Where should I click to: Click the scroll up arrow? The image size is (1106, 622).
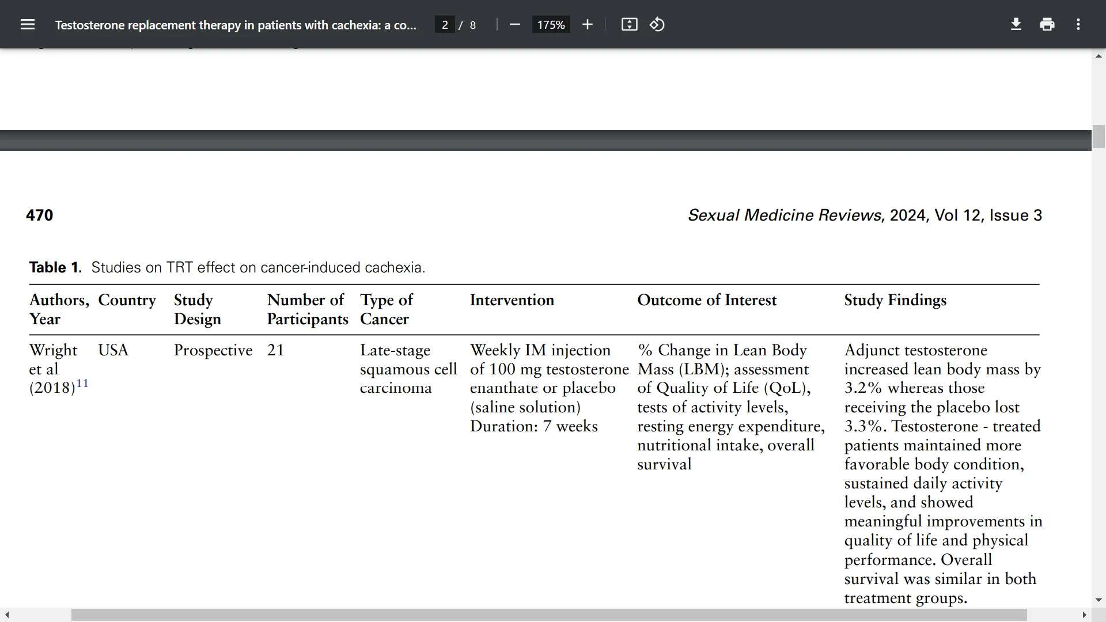pyautogui.click(x=1099, y=56)
